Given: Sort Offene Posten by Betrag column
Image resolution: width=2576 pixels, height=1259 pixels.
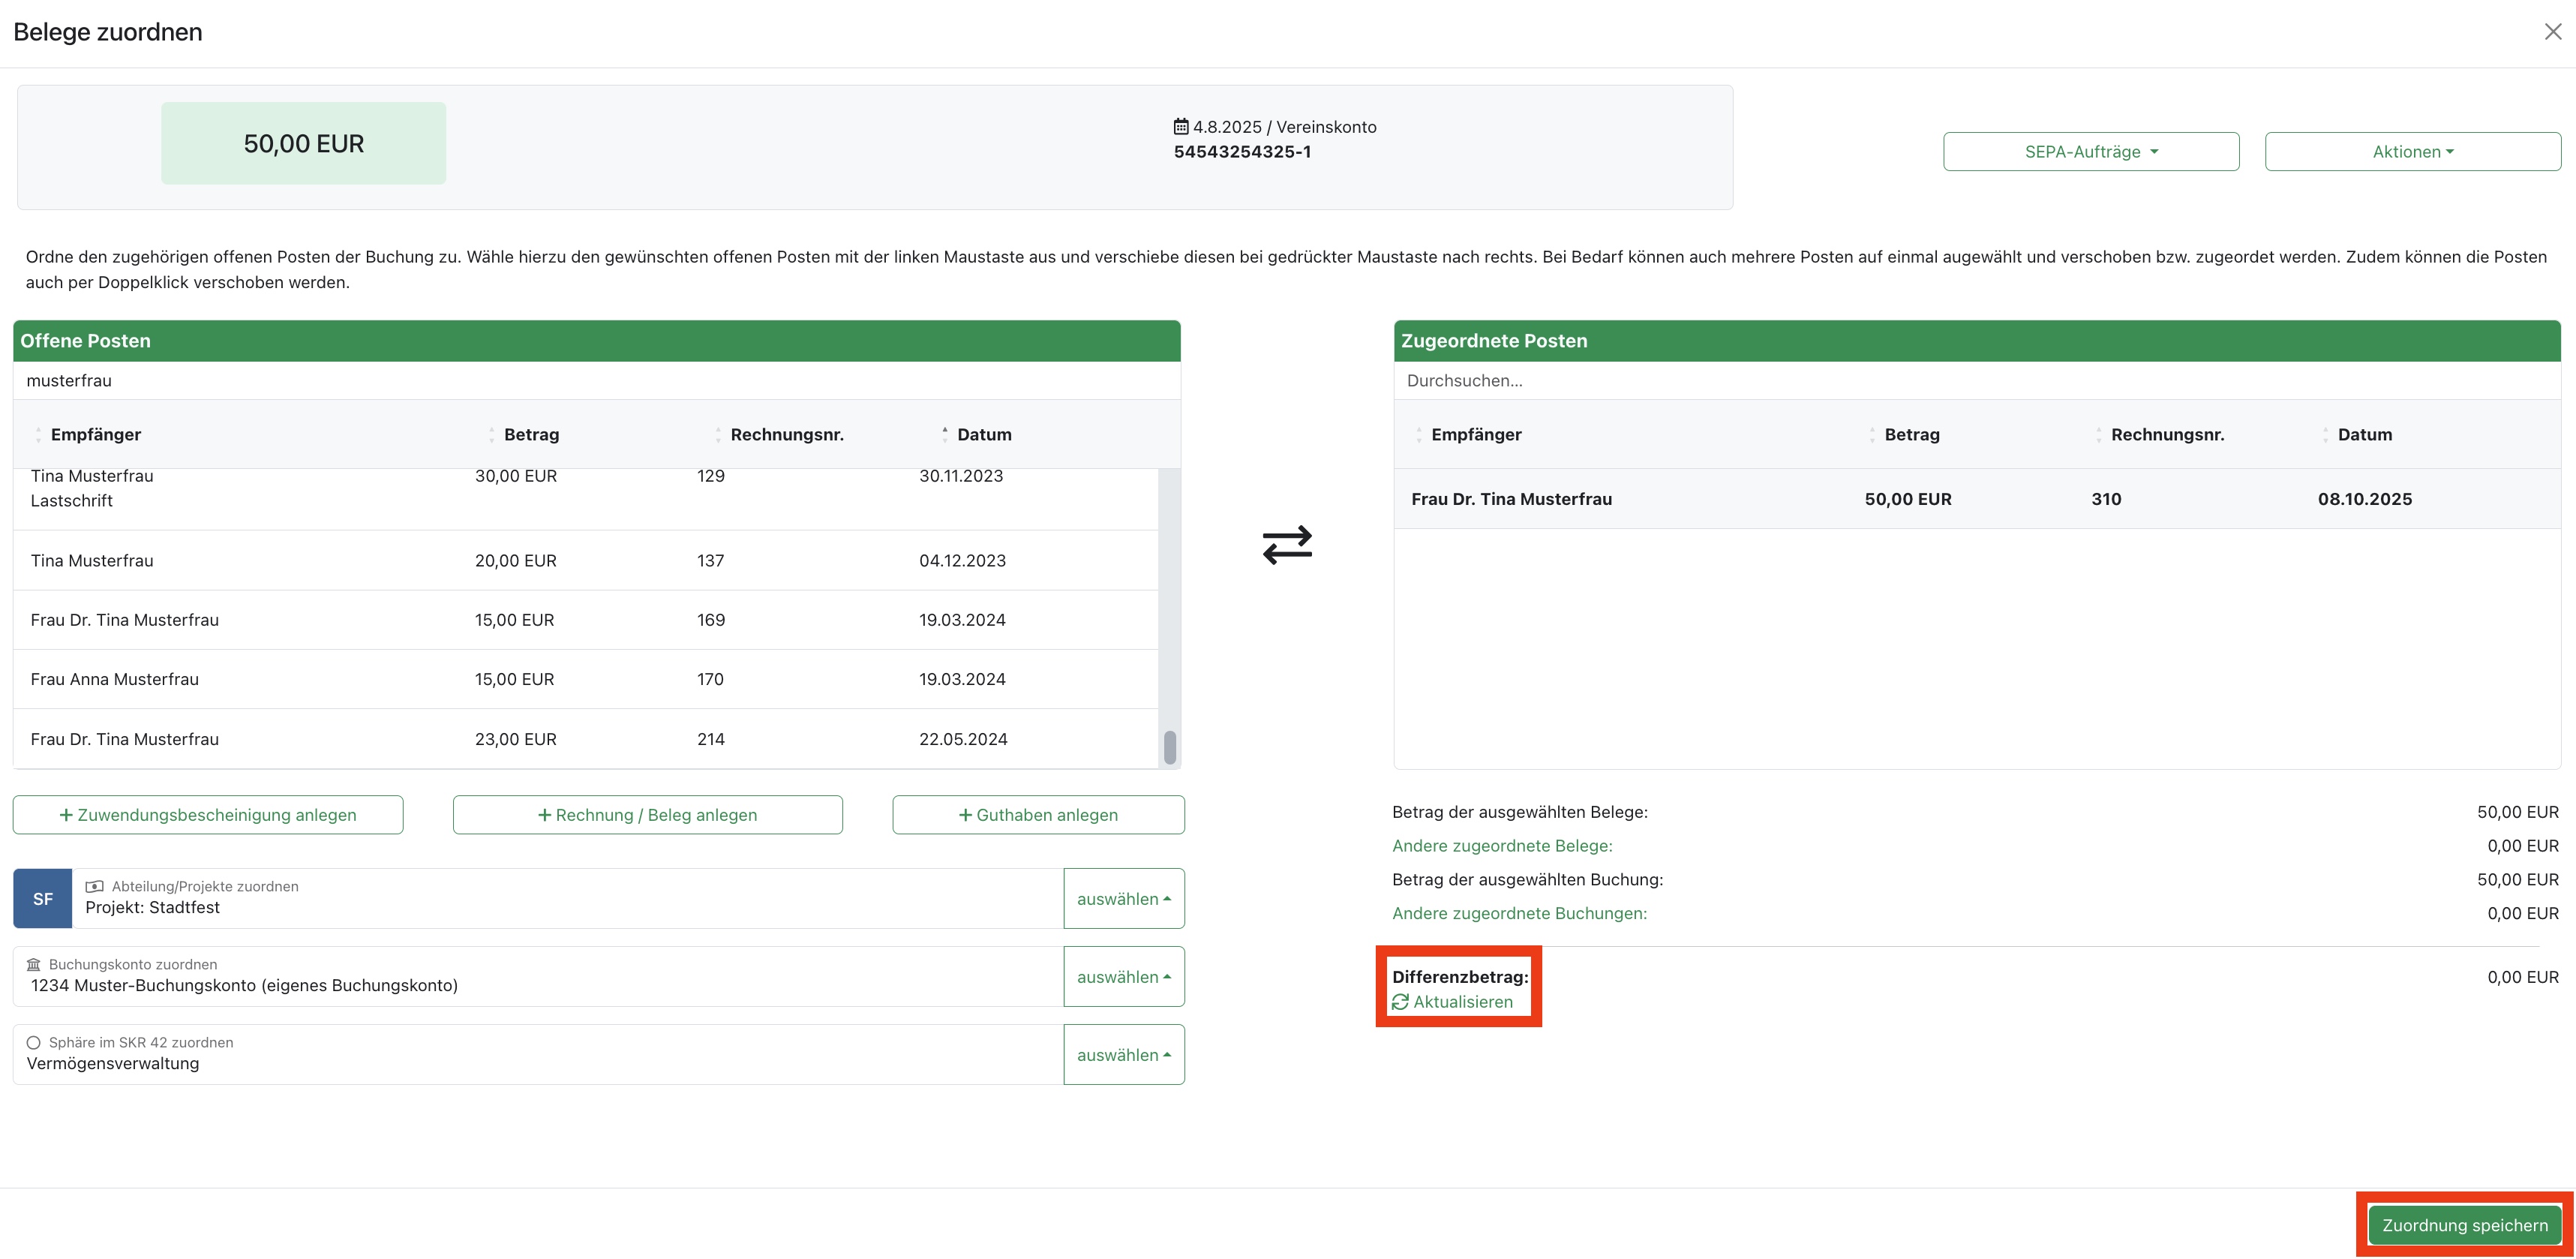Looking at the screenshot, I should tap(531, 434).
